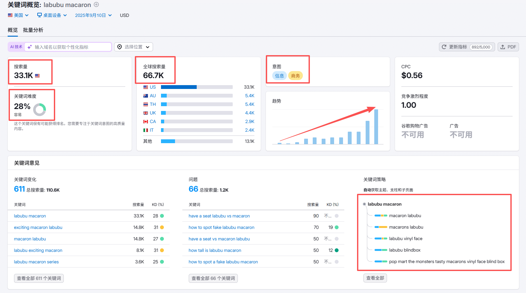The width and height of the screenshot is (526, 293).
Task: Open how tall is labubu macaron link
Action: point(215,250)
